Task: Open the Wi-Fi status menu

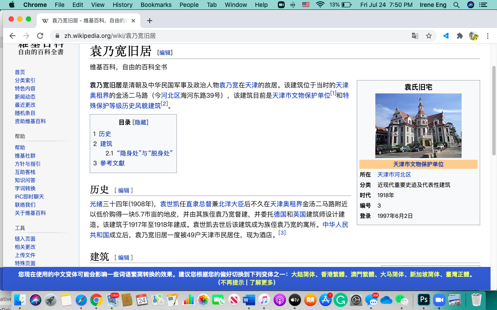Action: 320,5
